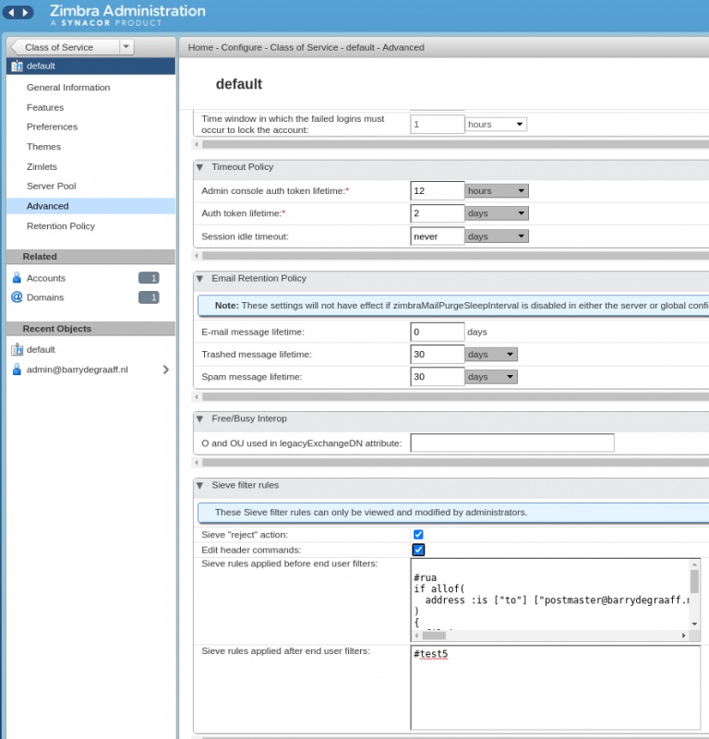709x739 pixels.
Task: Collapse the Timeout Policy section
Action: tap(200, 167)
